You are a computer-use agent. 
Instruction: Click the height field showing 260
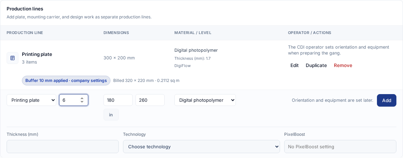click(x=150, y=100)
